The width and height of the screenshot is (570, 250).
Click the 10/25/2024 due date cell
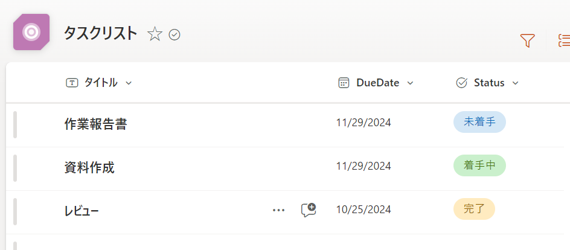click(363, 210)
